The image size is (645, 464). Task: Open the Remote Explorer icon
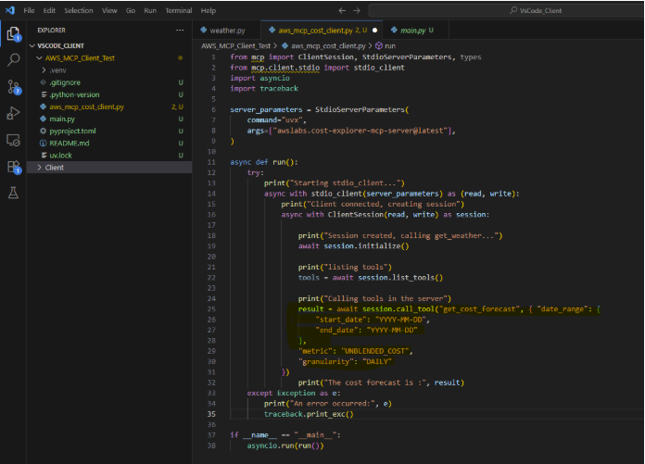pyautogui.click(x=13, y=140)
